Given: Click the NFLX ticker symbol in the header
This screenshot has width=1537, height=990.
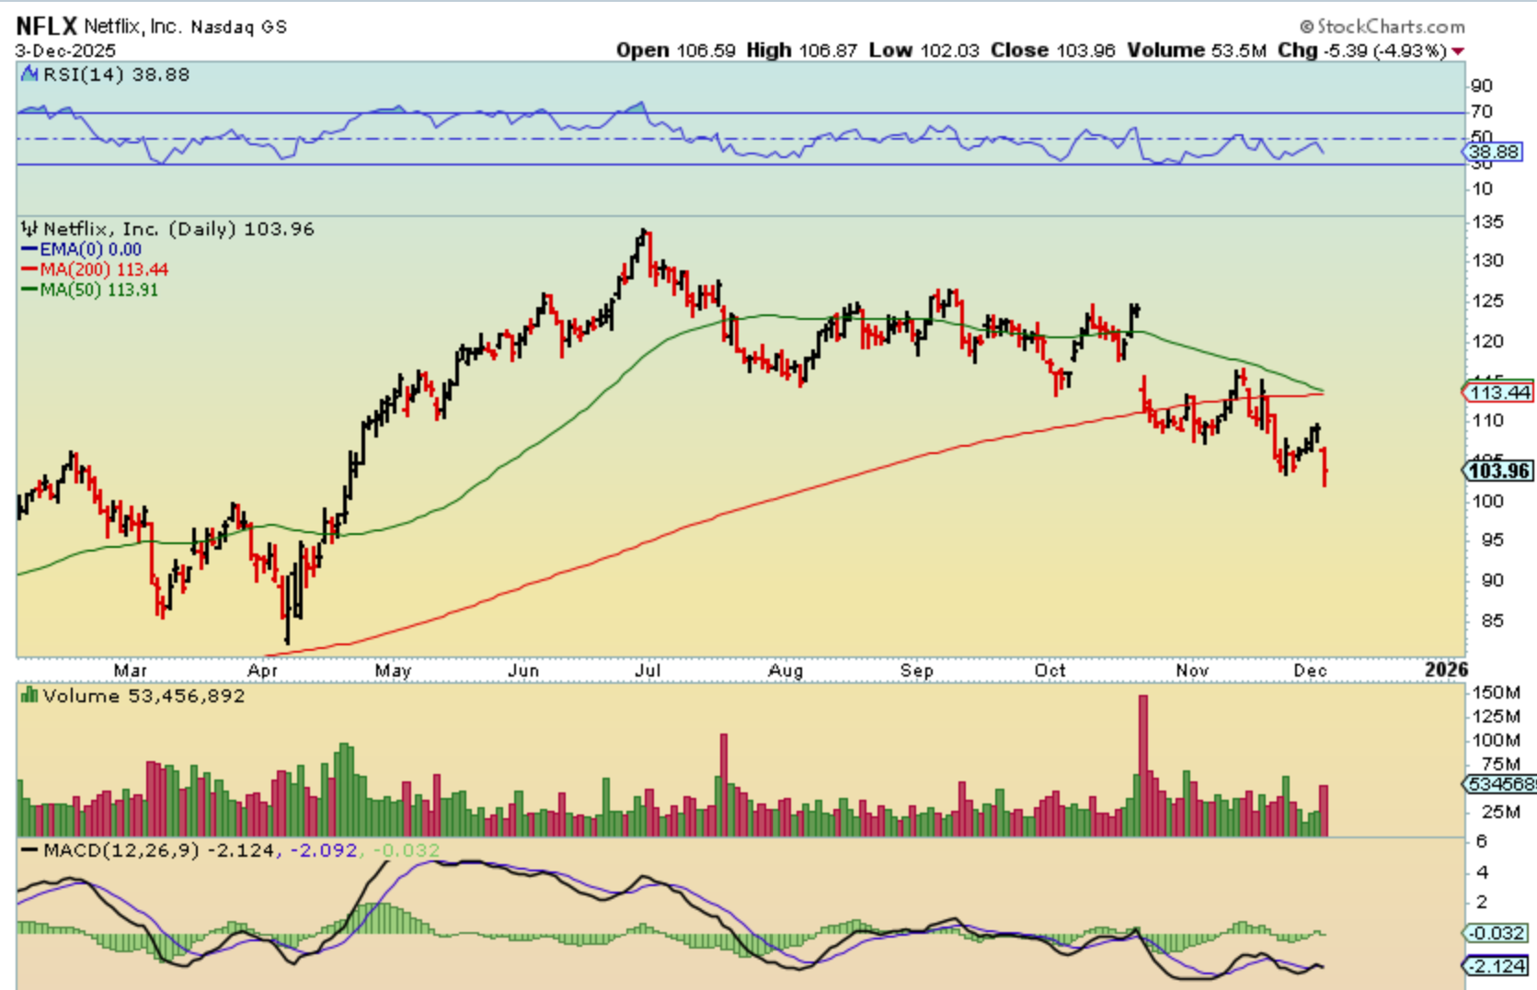Looking at the screenshot, I should click(x=47, y=26).
